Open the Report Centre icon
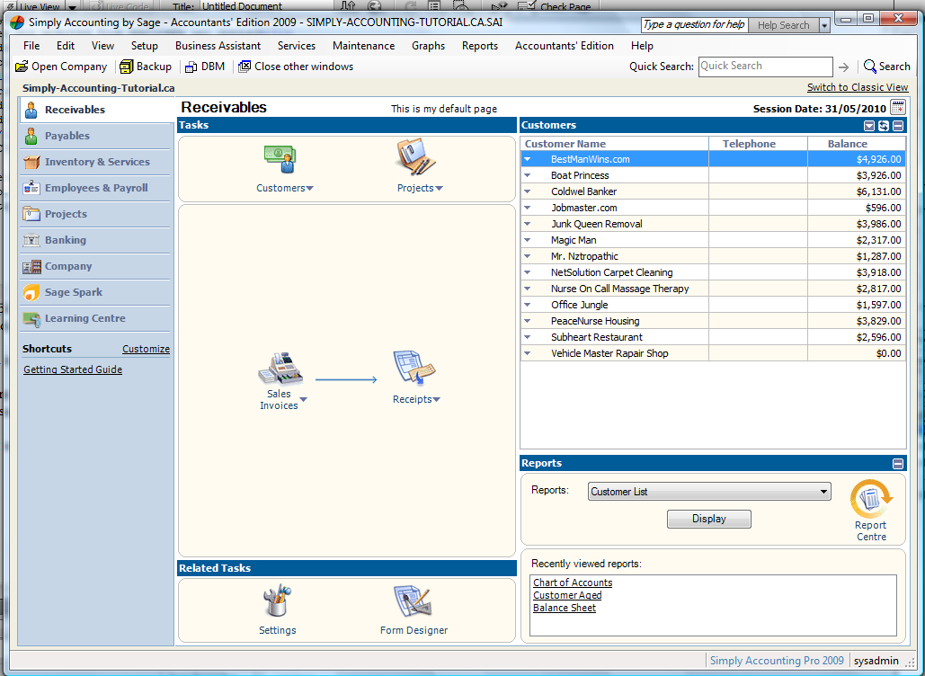Screen dimensions: 925x676 [871, 499]
